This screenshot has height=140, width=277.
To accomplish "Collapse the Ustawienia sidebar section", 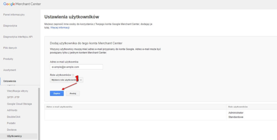I will click(9, 81).
